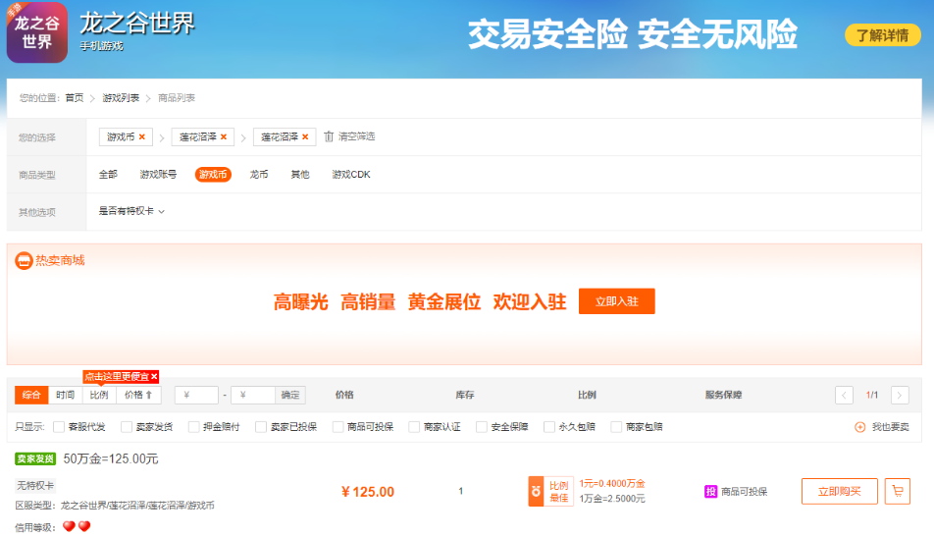
Task: Sort listings by 比例
Action: tap(99, 395)
